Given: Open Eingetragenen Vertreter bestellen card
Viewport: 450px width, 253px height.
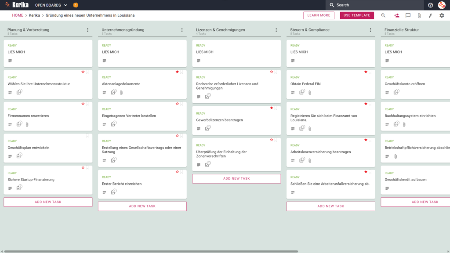Looking at the screenshot, I should (x=142, y=116).
